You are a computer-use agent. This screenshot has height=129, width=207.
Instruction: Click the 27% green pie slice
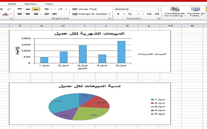[x=91, y=113]
